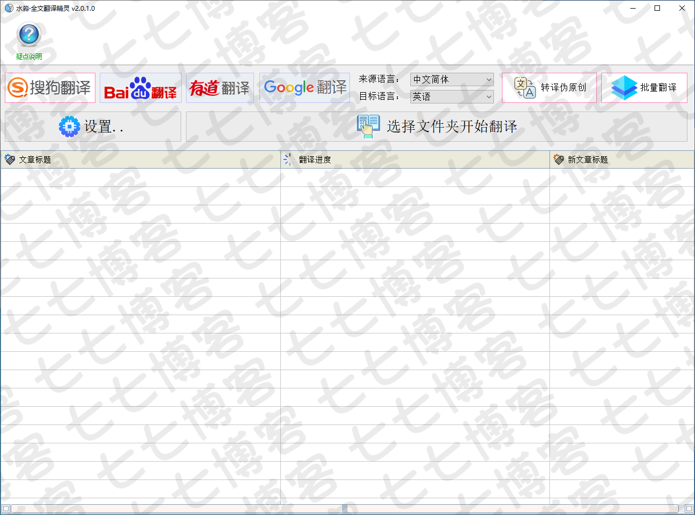The height and width of the screenshot is (515, 695).
Task: Click the translate icon in 转译伪原创
Action: [525, 88]
